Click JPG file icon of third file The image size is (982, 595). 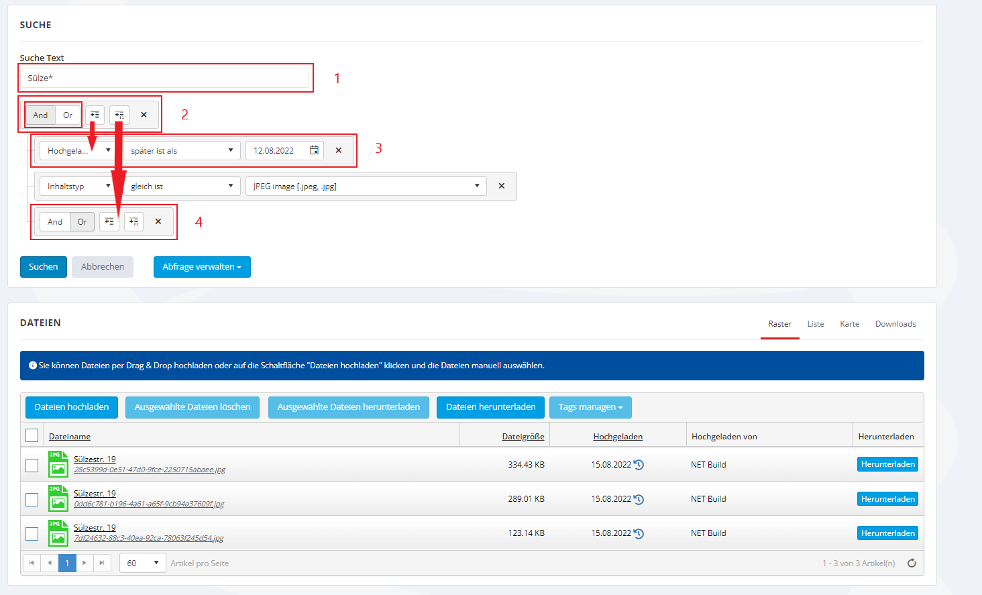[58, 533]
